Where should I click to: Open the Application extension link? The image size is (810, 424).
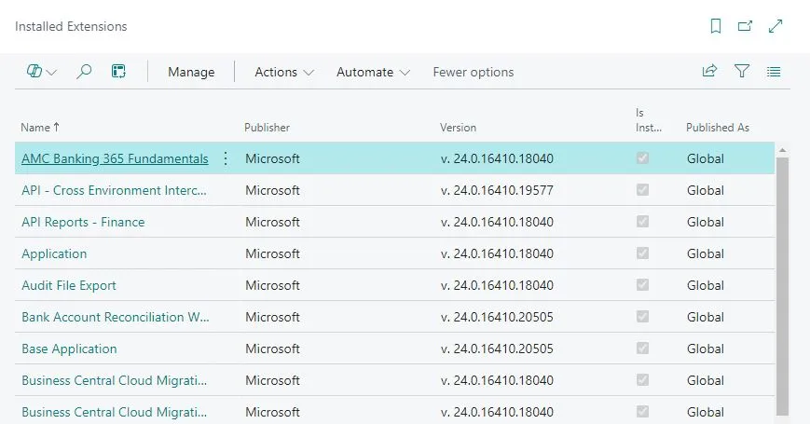[x=54, y=253]
